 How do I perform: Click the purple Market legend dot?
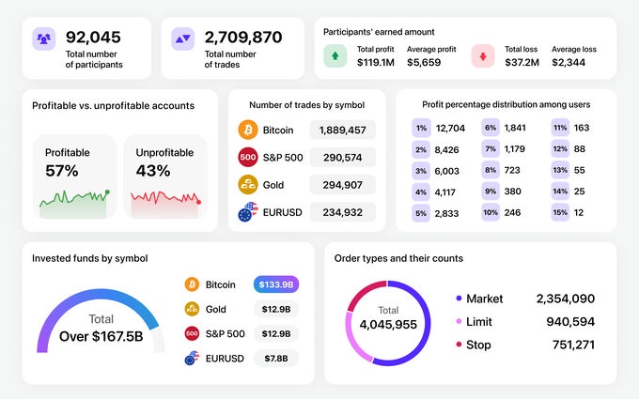pos(459,299)
